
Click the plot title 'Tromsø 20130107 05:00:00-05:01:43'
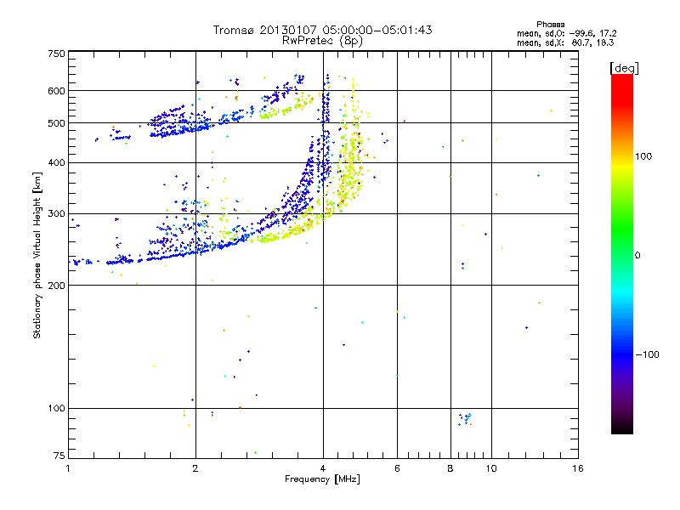click(x=322, y=30)
